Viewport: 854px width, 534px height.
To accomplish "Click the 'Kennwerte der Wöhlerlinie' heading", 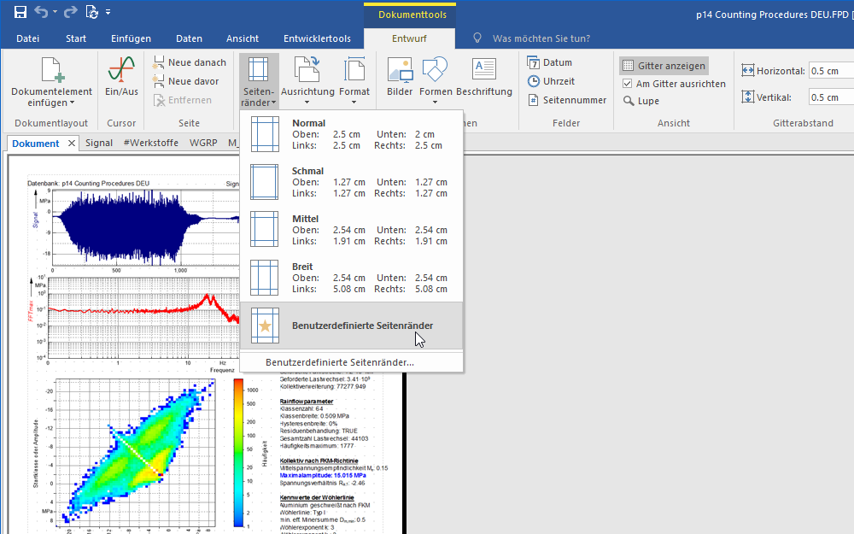I will 317,497.
